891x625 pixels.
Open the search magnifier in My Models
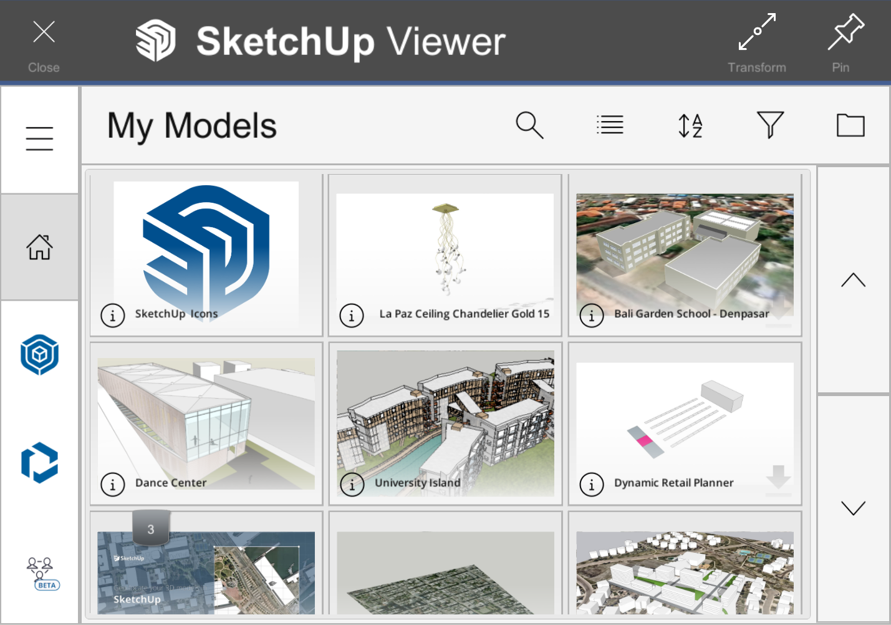coord(529,125)
